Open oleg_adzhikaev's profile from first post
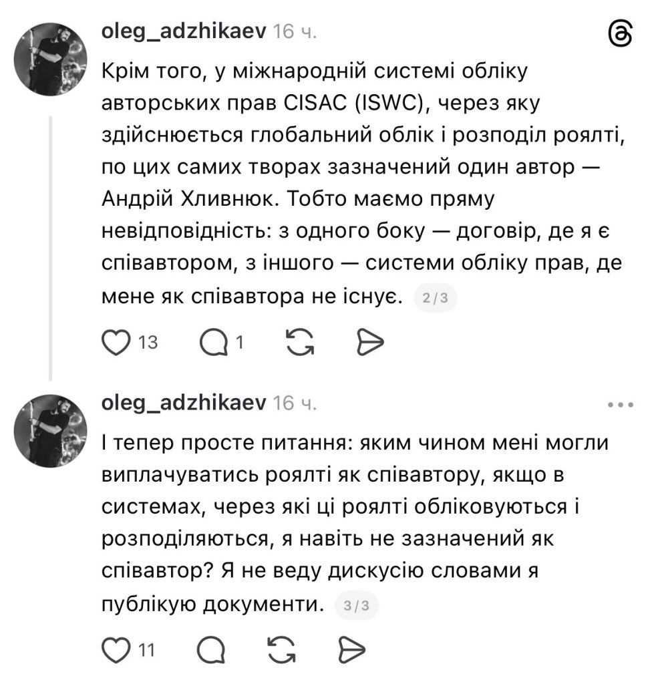The image size is (656, 684). [183, 31]
